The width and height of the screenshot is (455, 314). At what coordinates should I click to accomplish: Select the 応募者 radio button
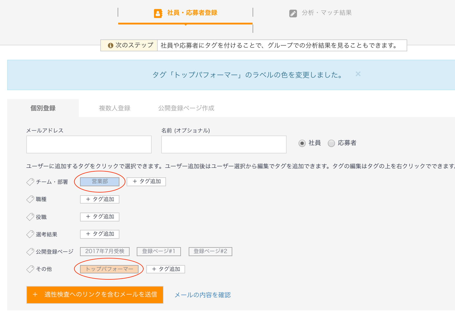[x=331, y=143]
